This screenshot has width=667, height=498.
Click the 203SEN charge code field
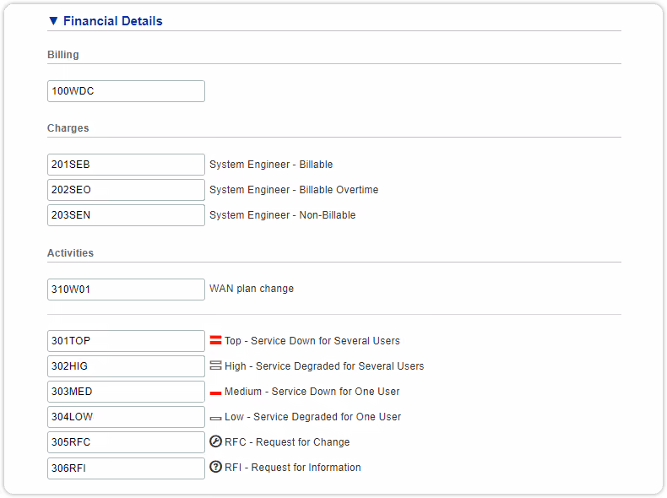pyautogui.click(x=126, y=215)
